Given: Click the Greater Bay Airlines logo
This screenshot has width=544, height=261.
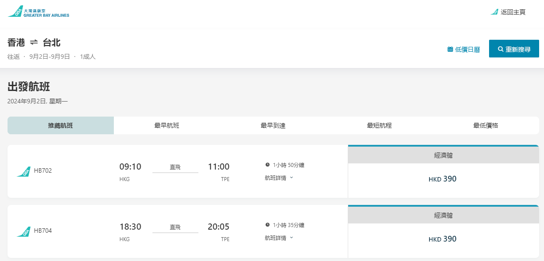Looking at the screenshot, I should coord(39,12).
